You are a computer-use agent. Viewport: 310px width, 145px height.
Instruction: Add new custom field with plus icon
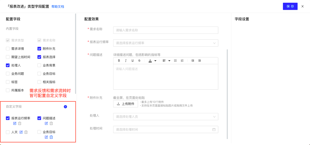(65, 107)
